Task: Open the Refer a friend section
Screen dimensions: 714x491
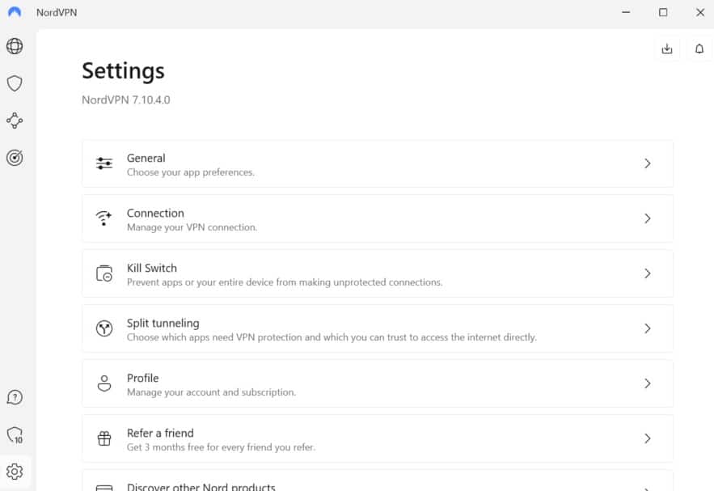Action: (x=378, y=438)
